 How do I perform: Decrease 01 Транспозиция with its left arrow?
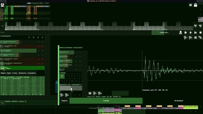pyautogui.click(x=39, y=42)
